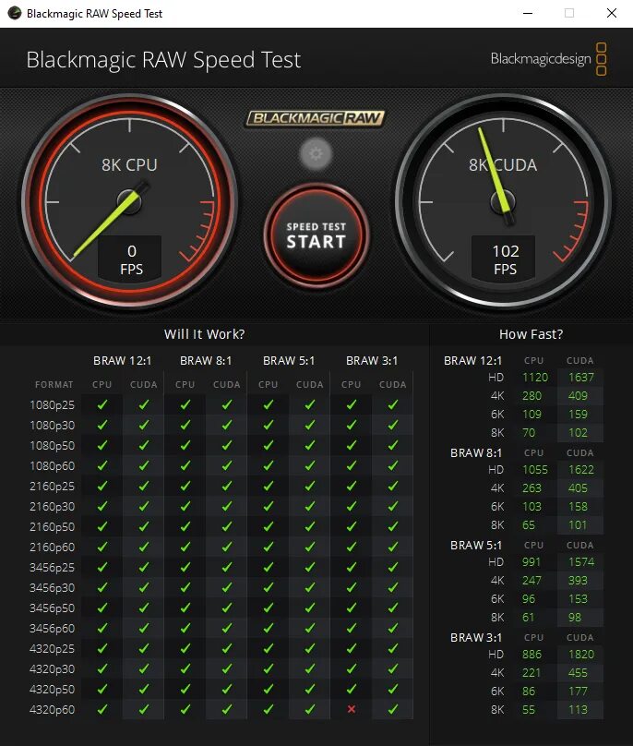Viewport: 633px width, 746px height.
Task: Click the 3456p60 format row label
Action: [x=52, y=629]
